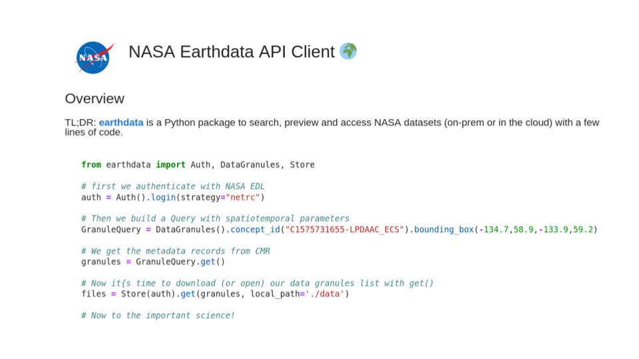Click comment 'Then we build a Query'

click(x=215, y=219)
